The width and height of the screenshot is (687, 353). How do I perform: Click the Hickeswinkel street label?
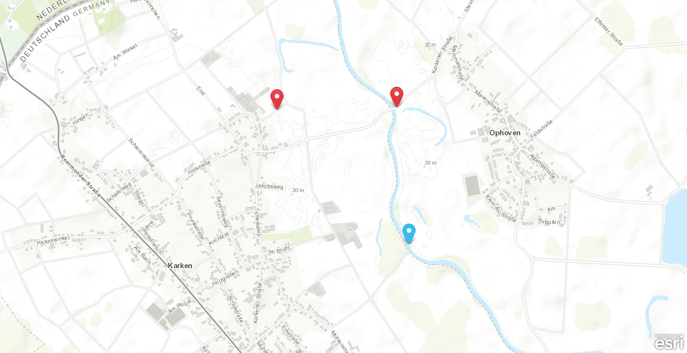[51, 240]
